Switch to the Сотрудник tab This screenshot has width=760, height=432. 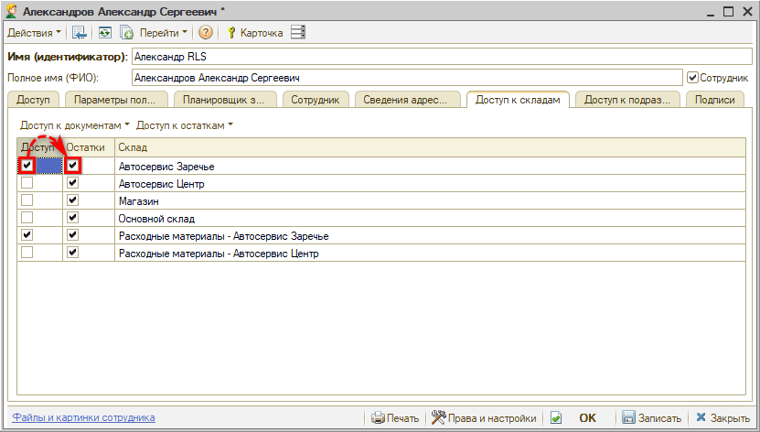[315, 101]
